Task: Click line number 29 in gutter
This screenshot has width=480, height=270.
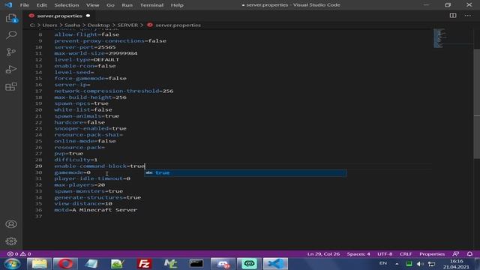Action: pyautogui.click(x=38, y=166)
